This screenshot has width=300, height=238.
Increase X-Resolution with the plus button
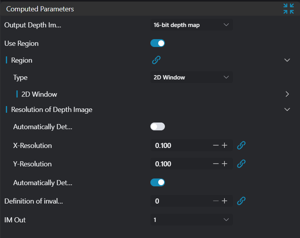(224, 146)
